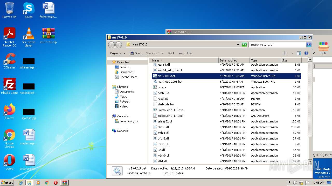
Task: Open CCleaner desktop shortcut
Action: [9, 61]
